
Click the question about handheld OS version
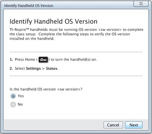point(46,89)
